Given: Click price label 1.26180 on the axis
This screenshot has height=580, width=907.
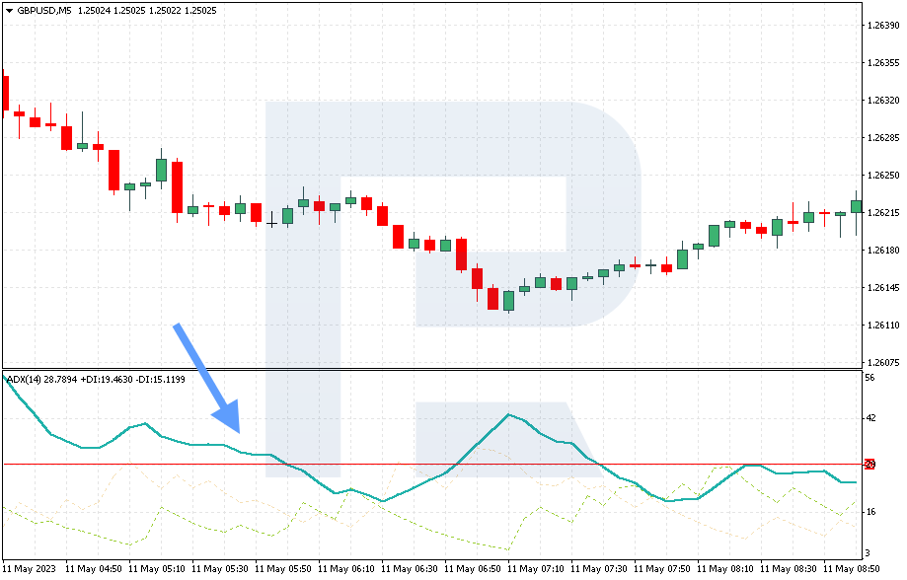Looking at the screenshot, I should coord(883,251).
